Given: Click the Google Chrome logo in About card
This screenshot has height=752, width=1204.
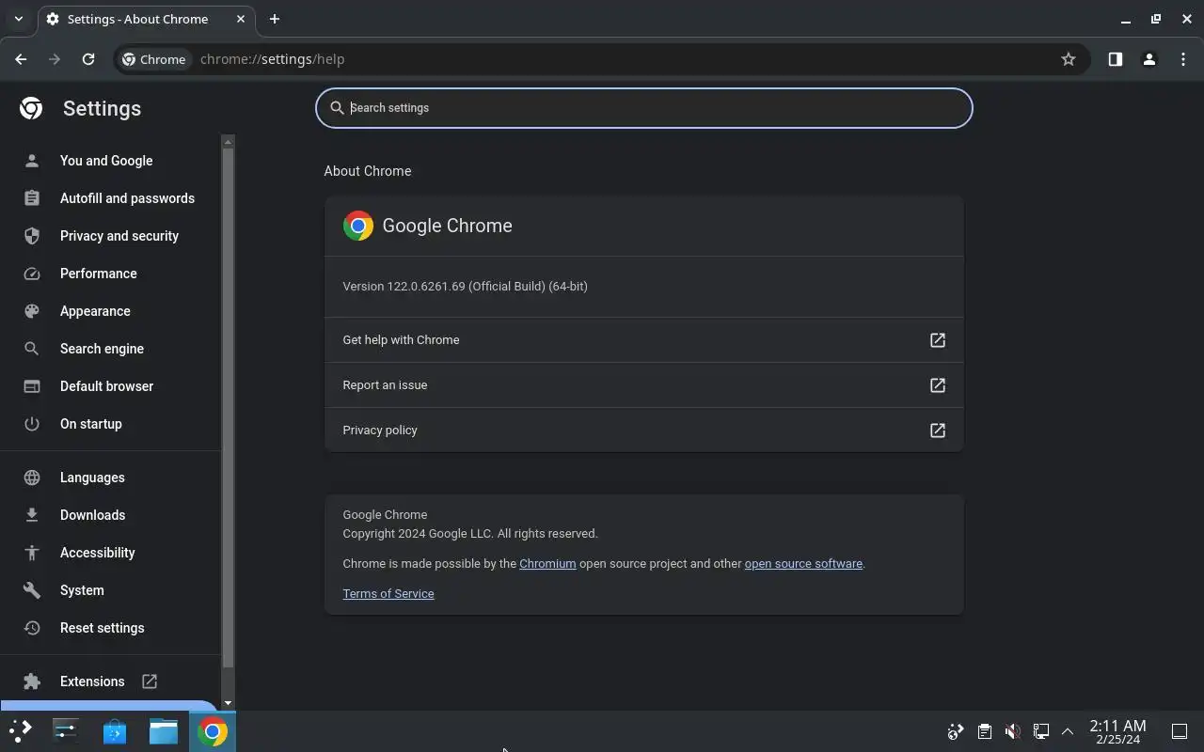Looking at the screenshot, I should tap(358, 226).
